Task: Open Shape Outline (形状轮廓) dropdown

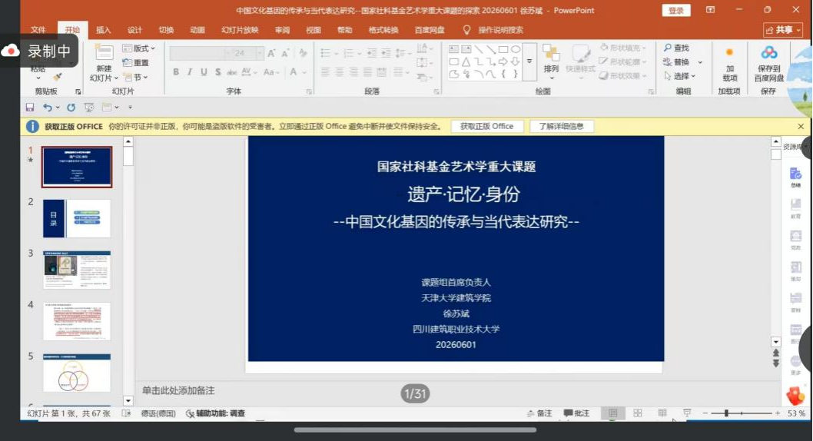Action: point(624,61)
